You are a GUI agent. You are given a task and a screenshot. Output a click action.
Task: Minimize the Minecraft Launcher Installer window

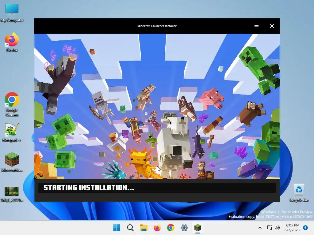[256, 26]
